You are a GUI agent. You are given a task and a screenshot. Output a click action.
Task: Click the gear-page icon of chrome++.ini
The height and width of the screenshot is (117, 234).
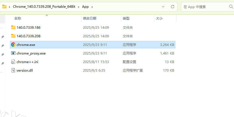13,62
